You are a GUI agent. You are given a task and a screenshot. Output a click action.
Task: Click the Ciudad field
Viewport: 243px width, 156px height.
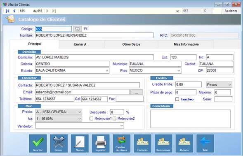tap(216, 64)
